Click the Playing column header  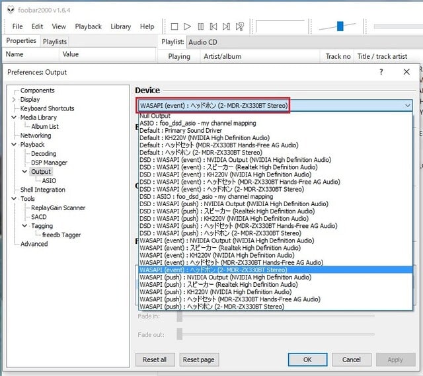179,56
